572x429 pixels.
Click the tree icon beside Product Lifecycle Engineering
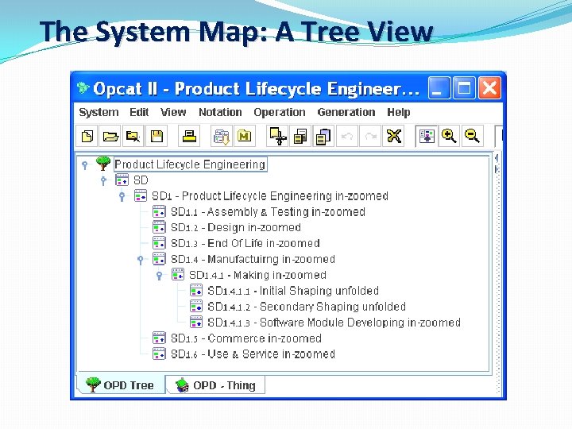103,164
